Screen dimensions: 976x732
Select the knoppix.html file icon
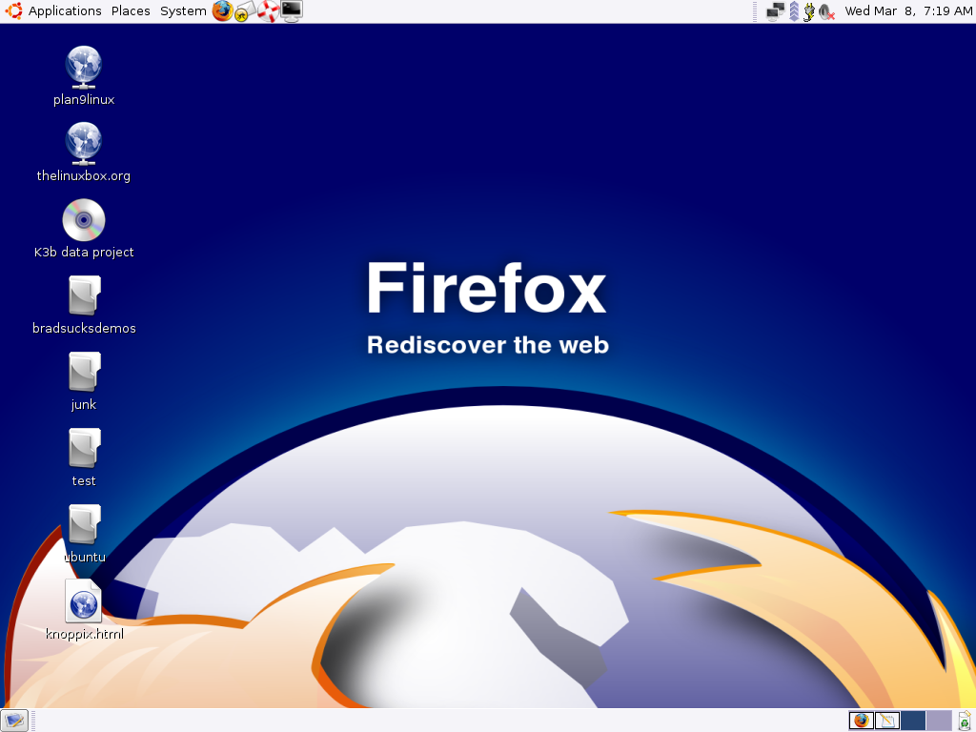[x=84, y=601]
